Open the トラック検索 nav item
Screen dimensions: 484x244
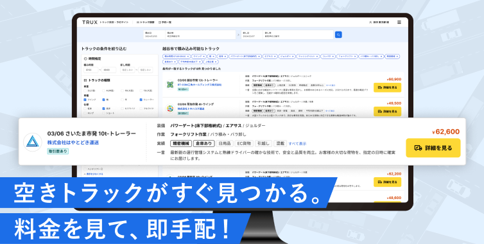pyautogui.click(x=145, y=22)
